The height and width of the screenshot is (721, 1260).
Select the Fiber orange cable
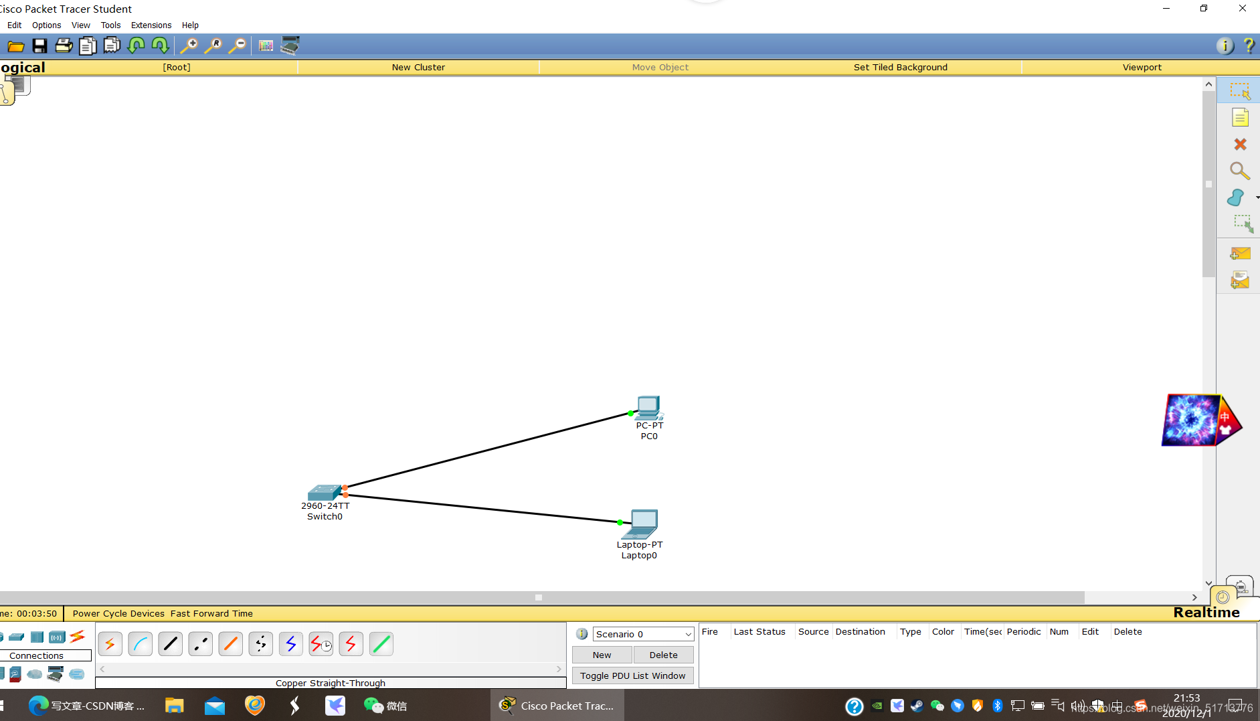tap(231, 644)
